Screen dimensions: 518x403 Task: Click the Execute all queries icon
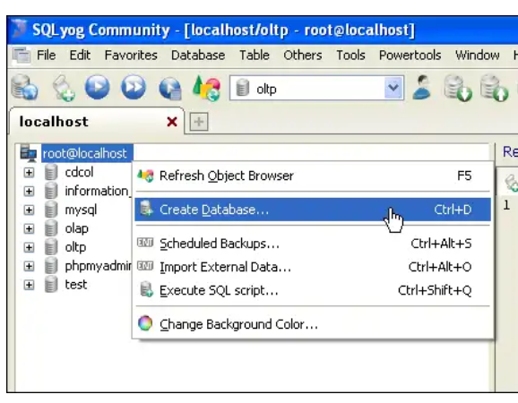[x=134, y=87]
